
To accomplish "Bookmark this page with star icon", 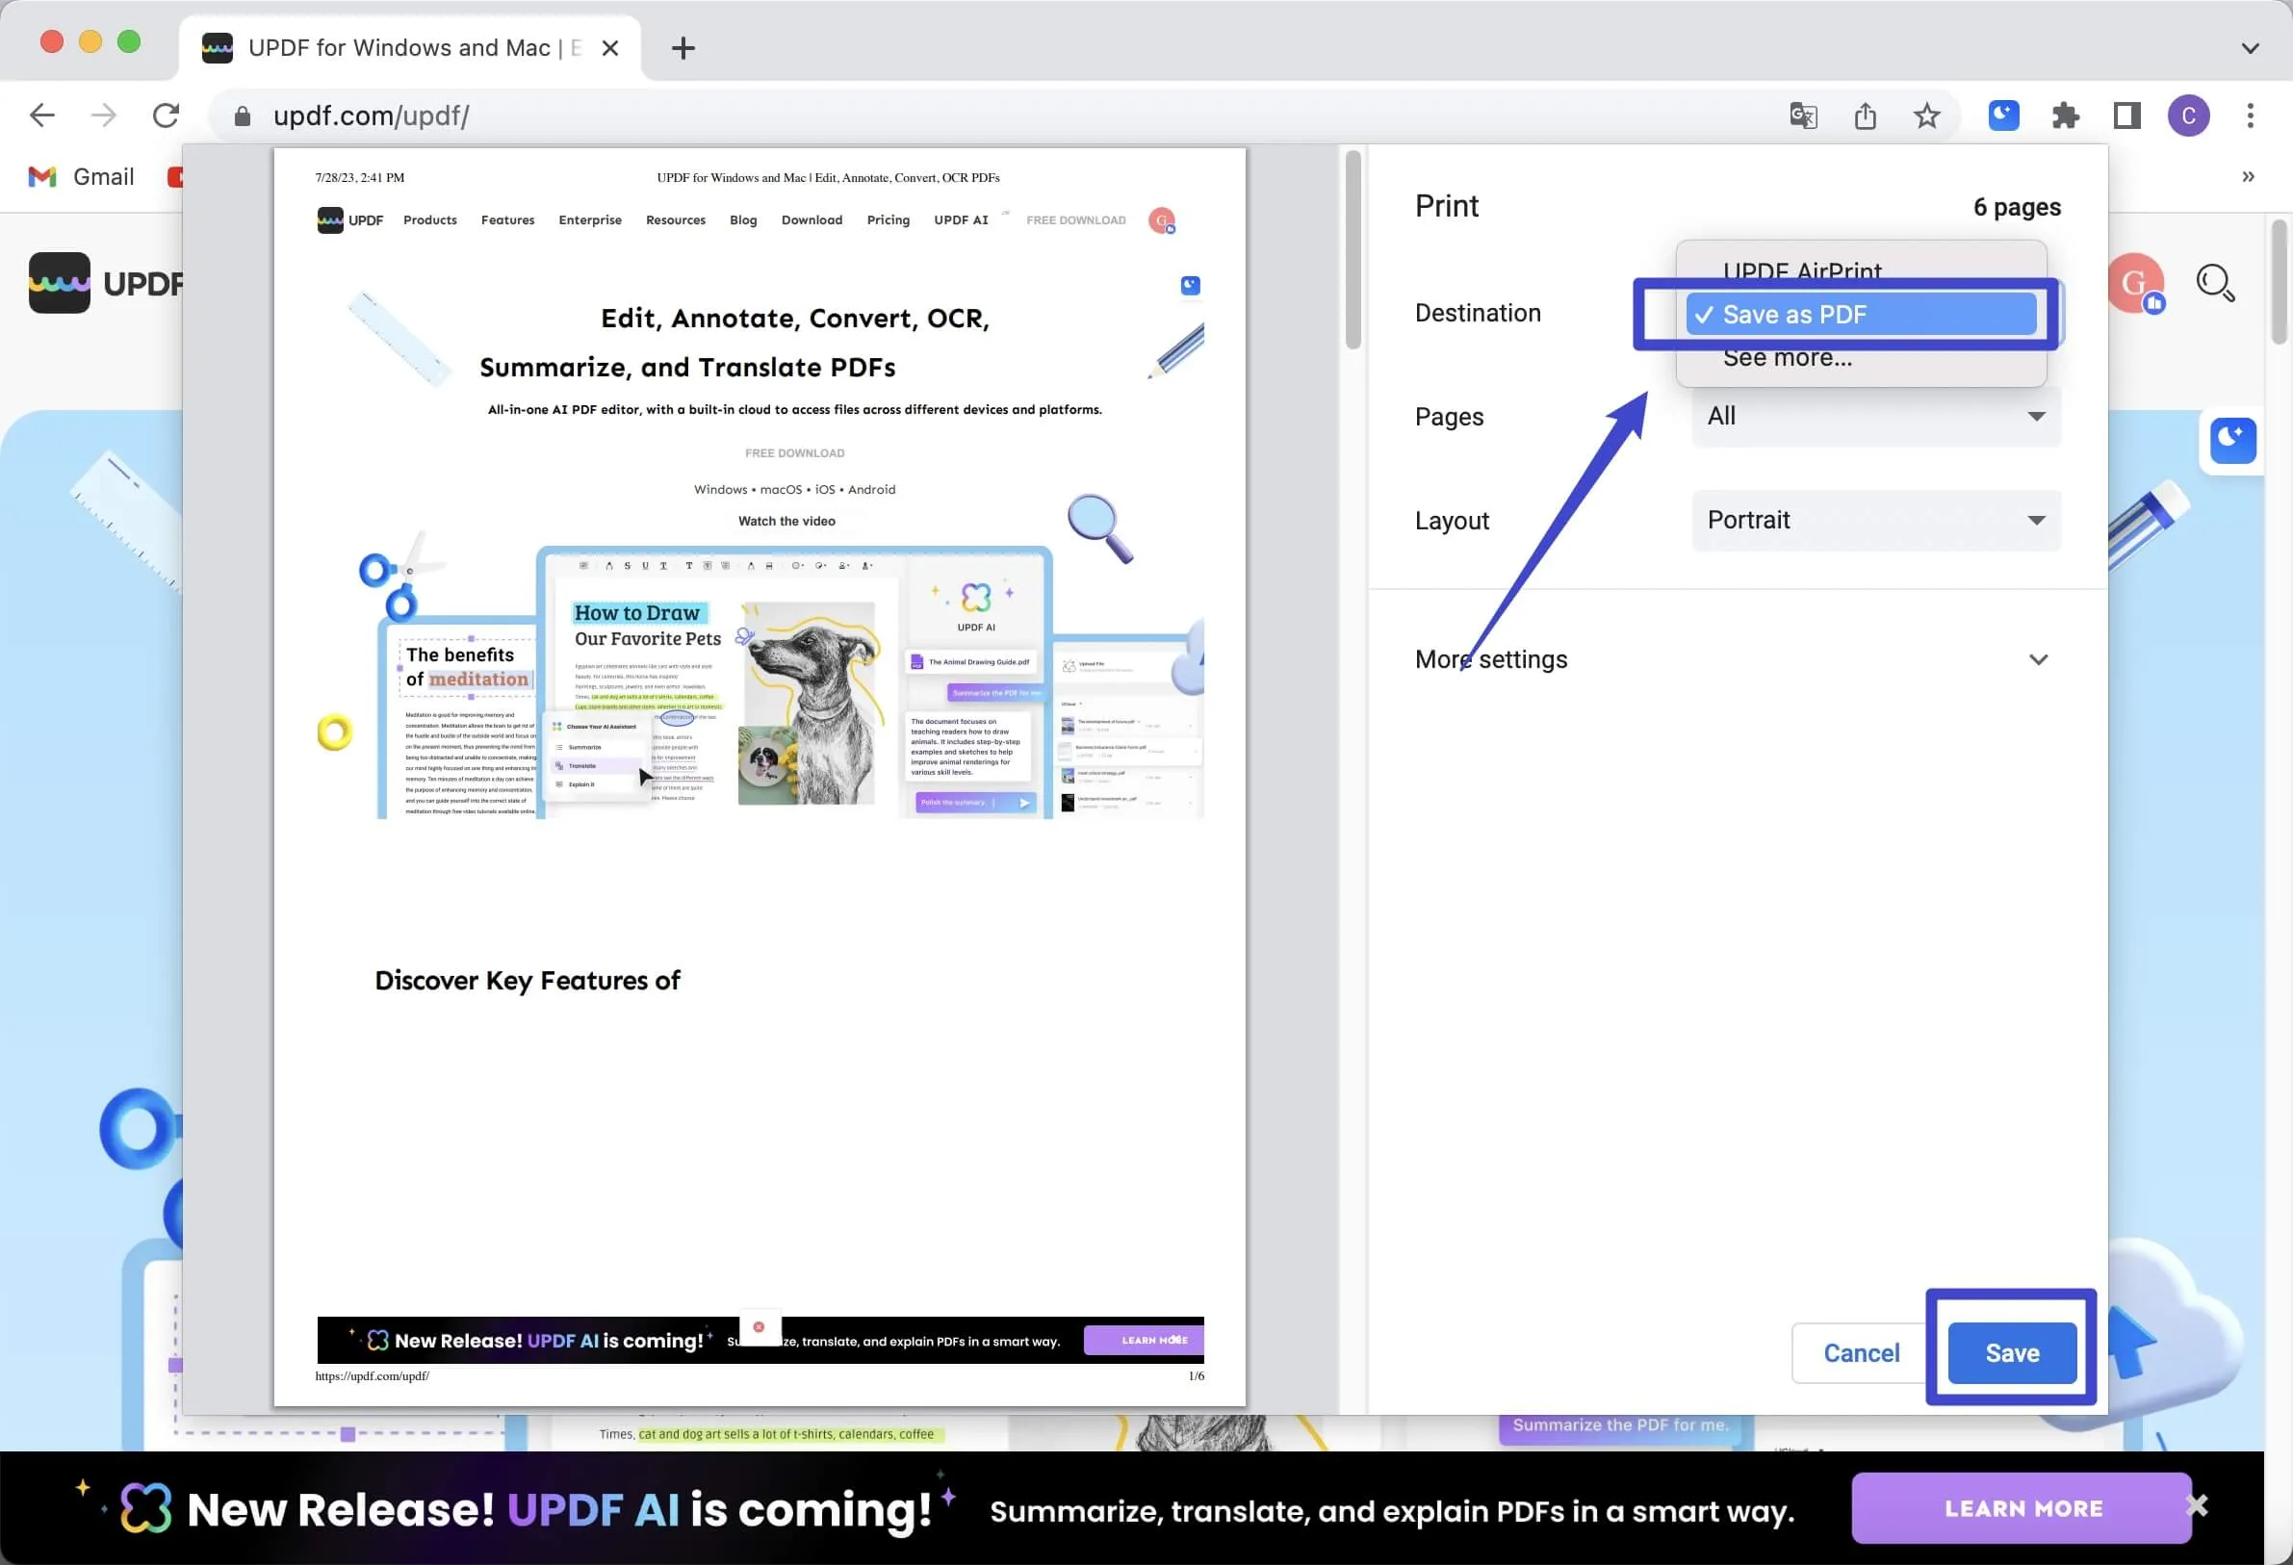I will (1926, 115).
